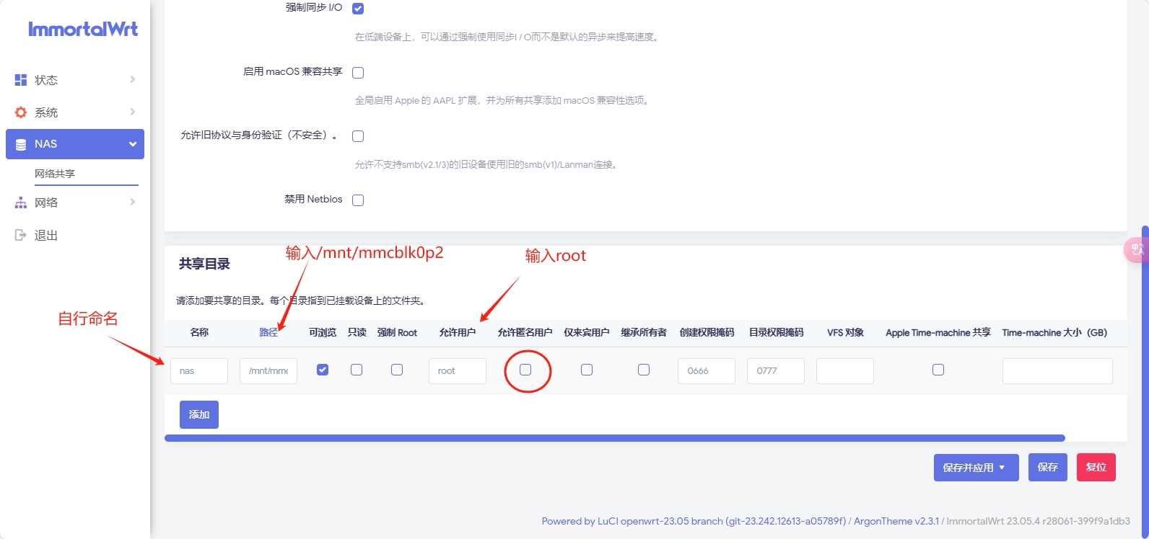Enable the 允许匿名用户 checkbox
This screenshot has height=539, width=1149.
(525, 370)
